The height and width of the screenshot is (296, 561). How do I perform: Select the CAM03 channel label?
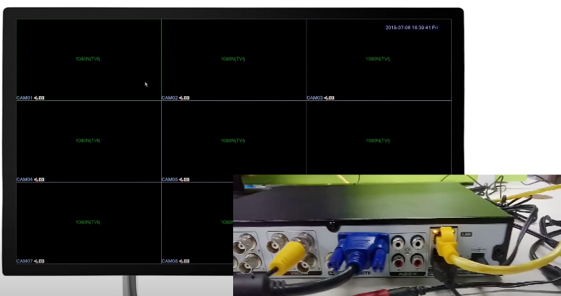pyautogui.click(x=315, y=98)
